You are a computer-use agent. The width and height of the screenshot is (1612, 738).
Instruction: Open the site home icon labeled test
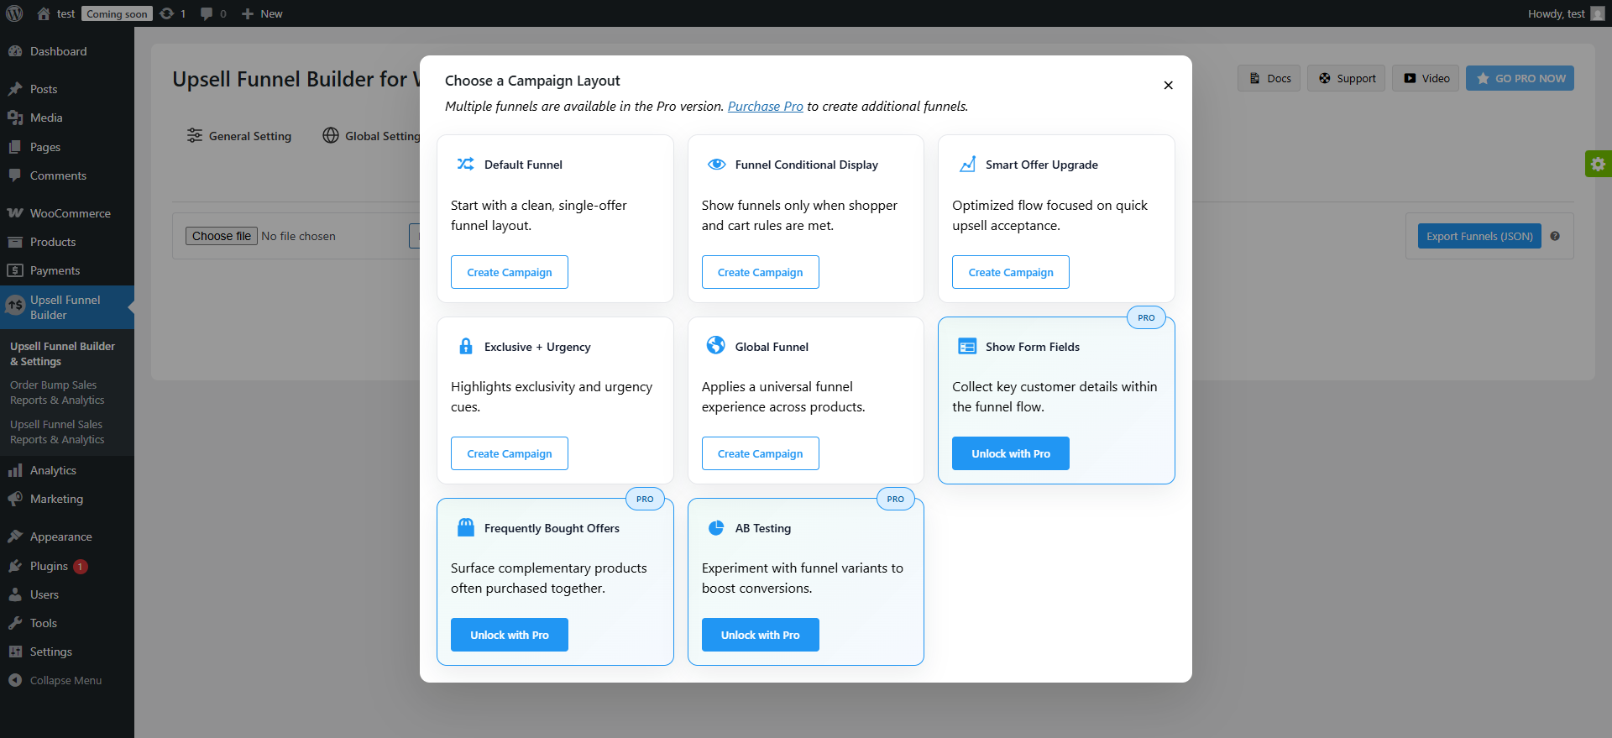tap(44, 13)
